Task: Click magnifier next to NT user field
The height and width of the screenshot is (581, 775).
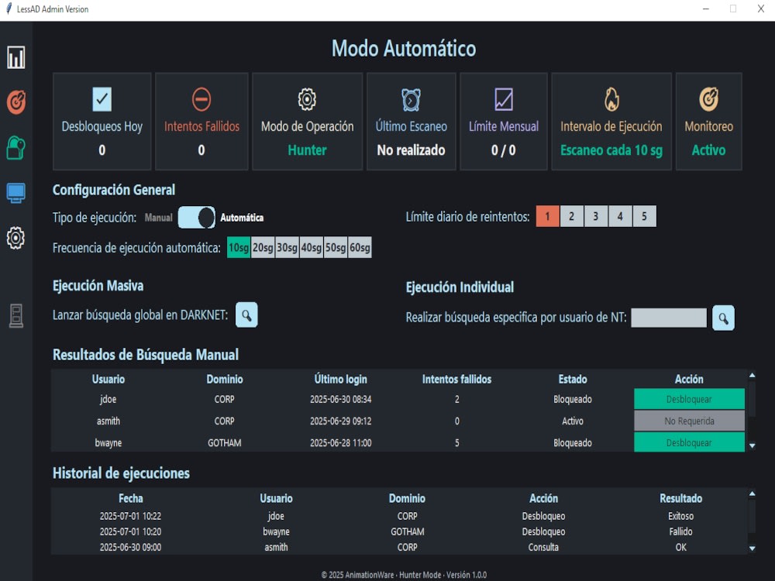Action: coord(723,318)
